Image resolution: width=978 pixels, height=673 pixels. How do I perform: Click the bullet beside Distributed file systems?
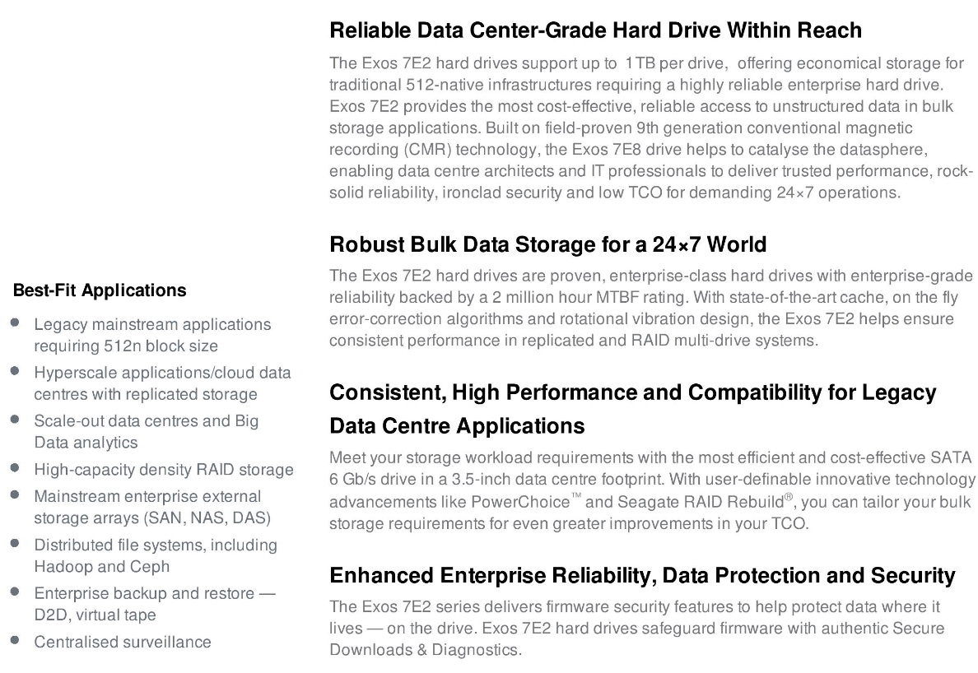pyautogui.click(x=15, y=543)
